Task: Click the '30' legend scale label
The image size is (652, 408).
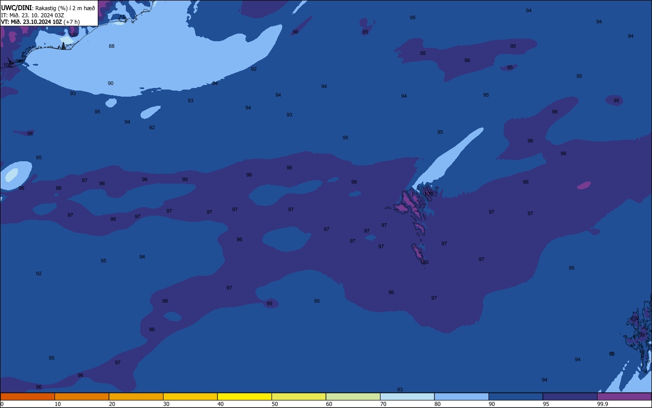Action: 166,404
